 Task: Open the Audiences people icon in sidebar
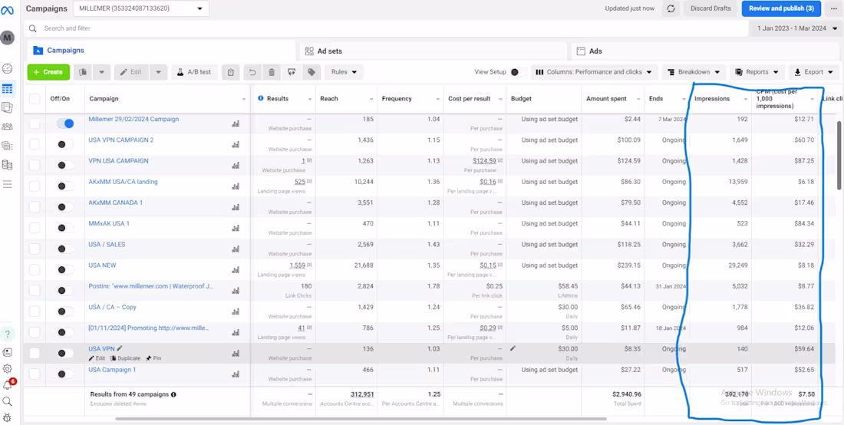[7, 127]
